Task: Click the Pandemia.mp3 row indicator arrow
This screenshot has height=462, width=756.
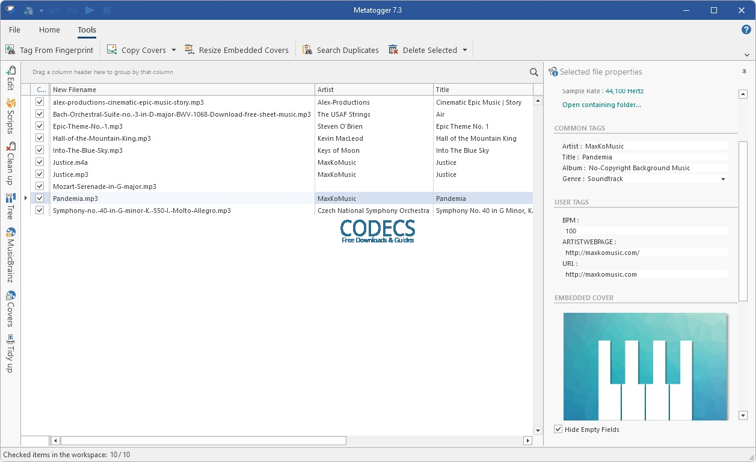Action: click(x=25, y=198)
